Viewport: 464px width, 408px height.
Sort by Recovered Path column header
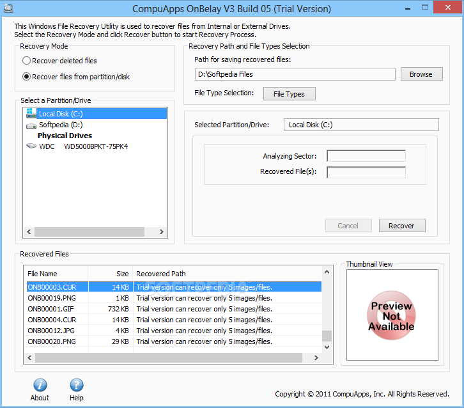pos(228,274)
